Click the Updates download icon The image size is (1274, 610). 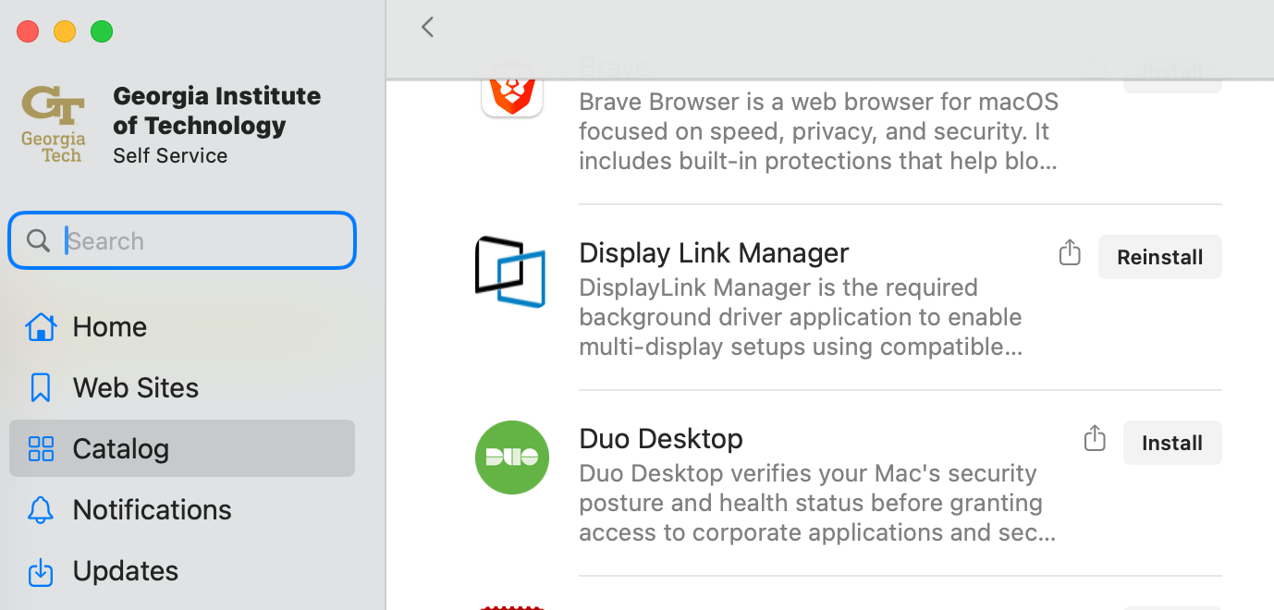point(40,571)
